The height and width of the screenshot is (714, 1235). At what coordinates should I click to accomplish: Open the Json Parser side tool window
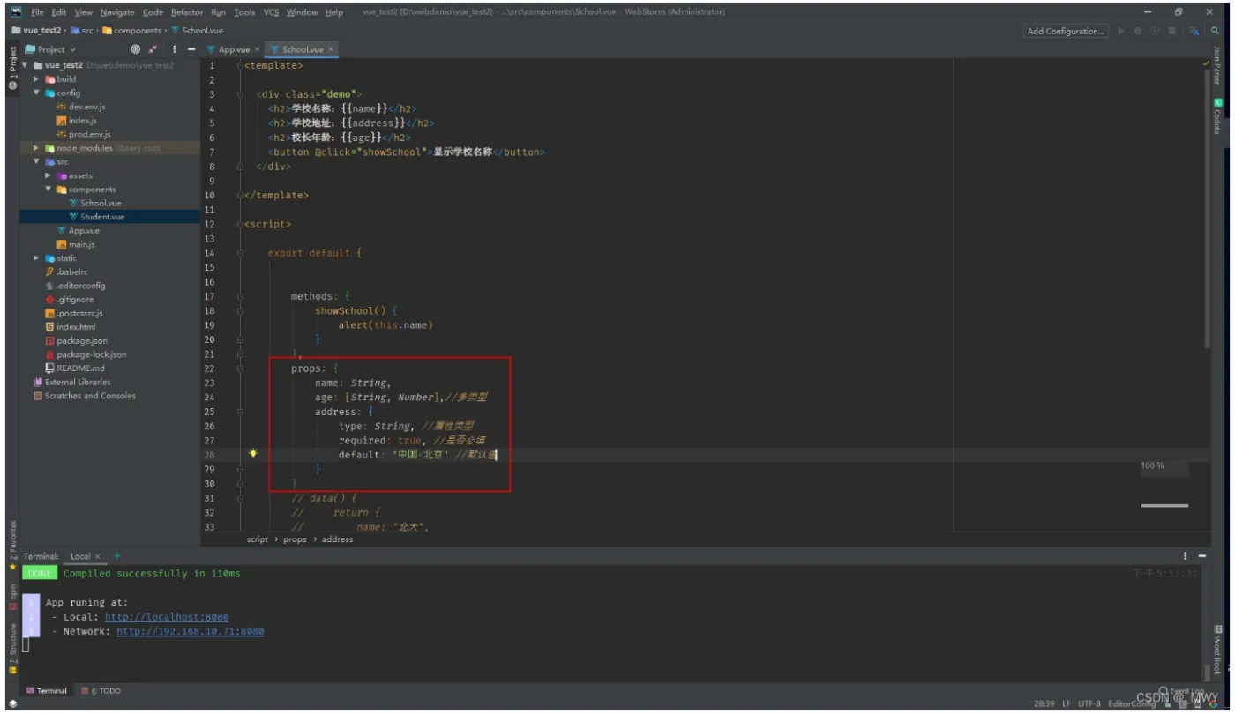click(x=1217, y=65)
